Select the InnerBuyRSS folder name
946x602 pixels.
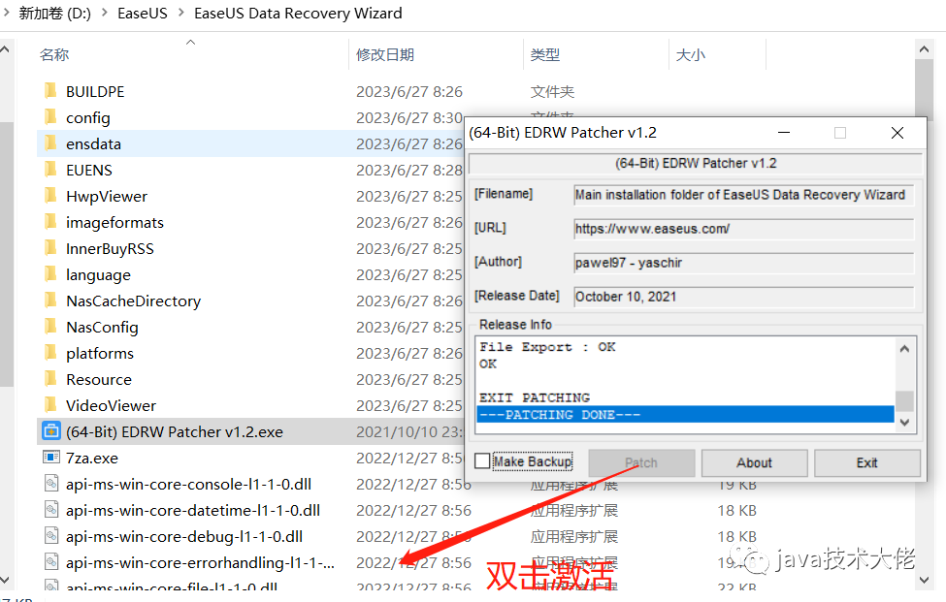(x=110, y=248)
